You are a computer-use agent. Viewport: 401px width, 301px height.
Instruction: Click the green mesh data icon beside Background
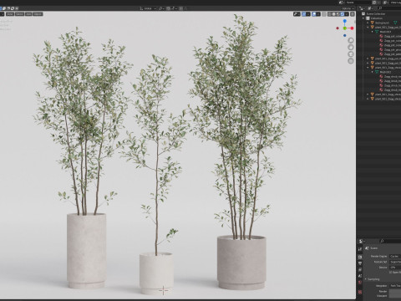point(395,23)
